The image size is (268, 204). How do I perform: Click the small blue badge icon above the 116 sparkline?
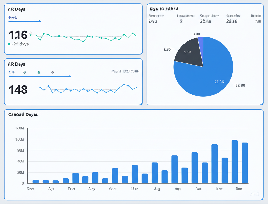coord(10,18)
